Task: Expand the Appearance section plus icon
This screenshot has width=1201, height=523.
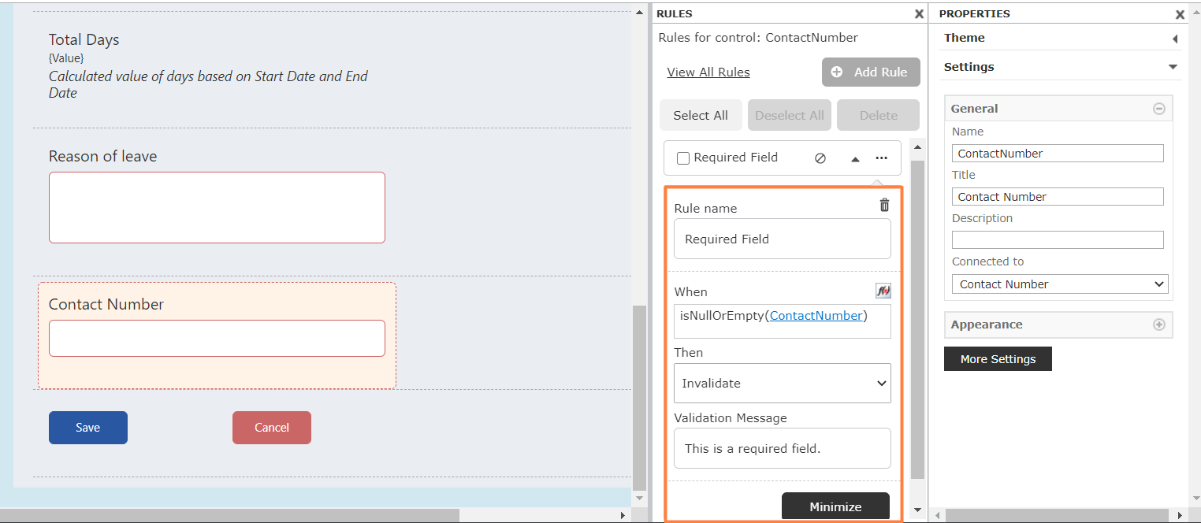Action: 1158,325
